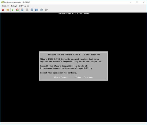Click the reset virtual machine icon
Image resolution: width=147 pixels, height=125 pixels.
(x=17, y=10)
